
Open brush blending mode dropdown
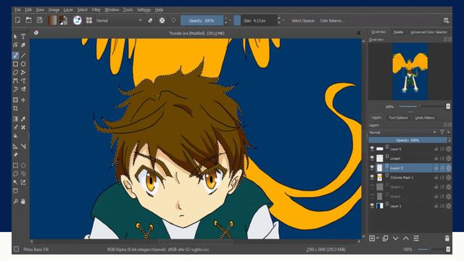(119, 20)
